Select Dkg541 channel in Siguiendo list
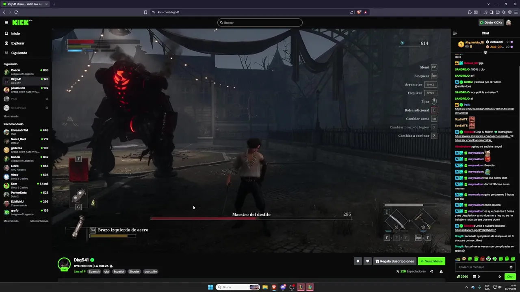The height and width of the screenshot is (292, 520). [26, 81]
